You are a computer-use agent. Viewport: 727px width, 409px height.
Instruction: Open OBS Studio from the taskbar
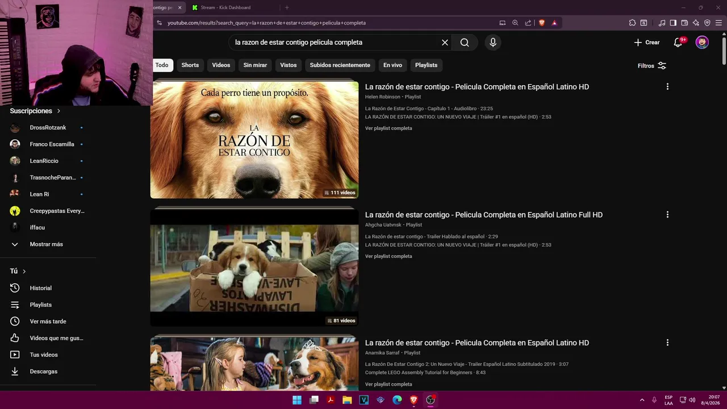coord(431,400)
